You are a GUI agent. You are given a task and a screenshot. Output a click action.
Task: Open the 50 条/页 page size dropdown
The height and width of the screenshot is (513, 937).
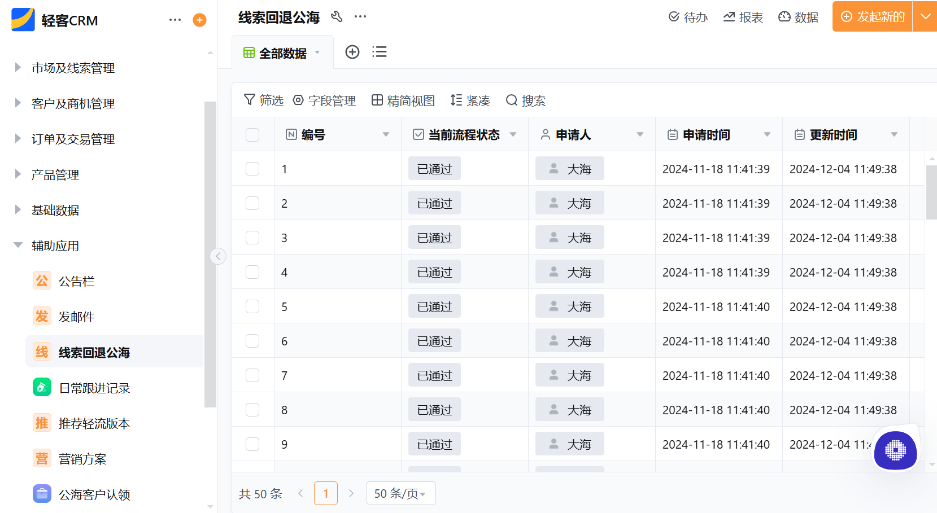[401, 493]
